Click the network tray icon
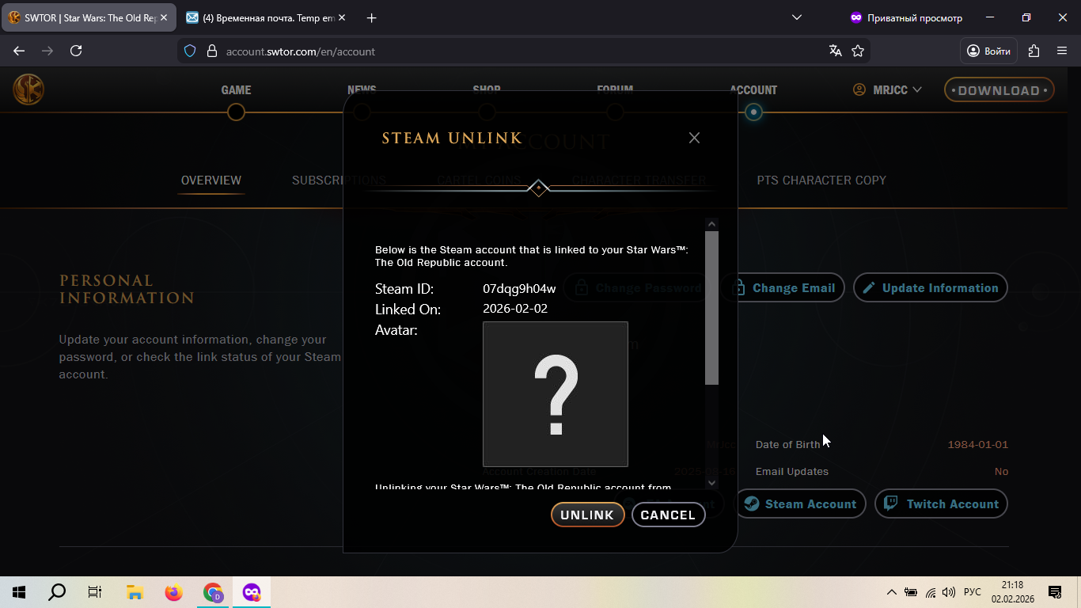Viewport: 1081px width, 608px height. pos(931,592)
